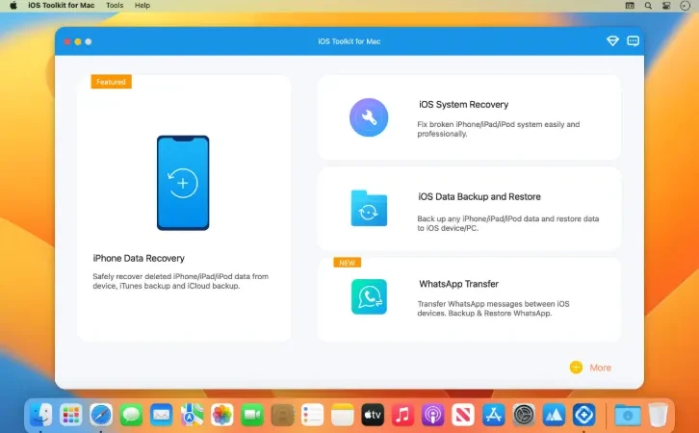Select the iOS System Recovery title
The image size is (699, 433).
tap(464, 105)
